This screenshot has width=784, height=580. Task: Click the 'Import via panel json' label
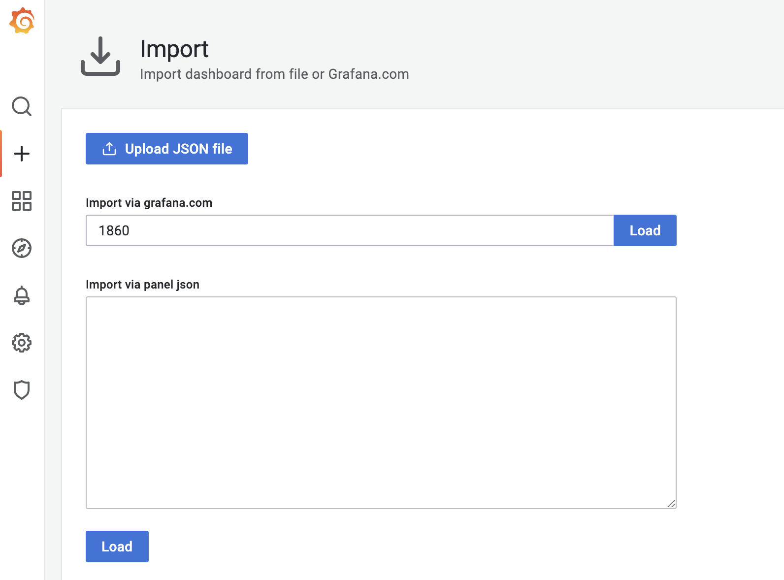142,285
